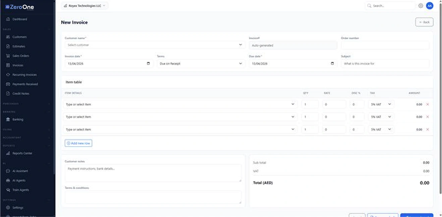Screen dimensions: 442x217
Task: Click the Customer notes text area
Action: pos(153,173)
